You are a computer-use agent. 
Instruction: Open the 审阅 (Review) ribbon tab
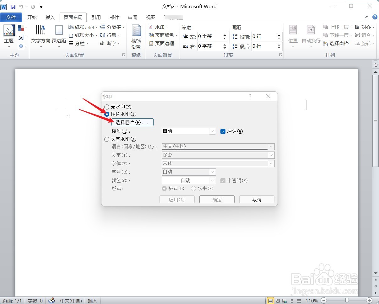(132, 17)
